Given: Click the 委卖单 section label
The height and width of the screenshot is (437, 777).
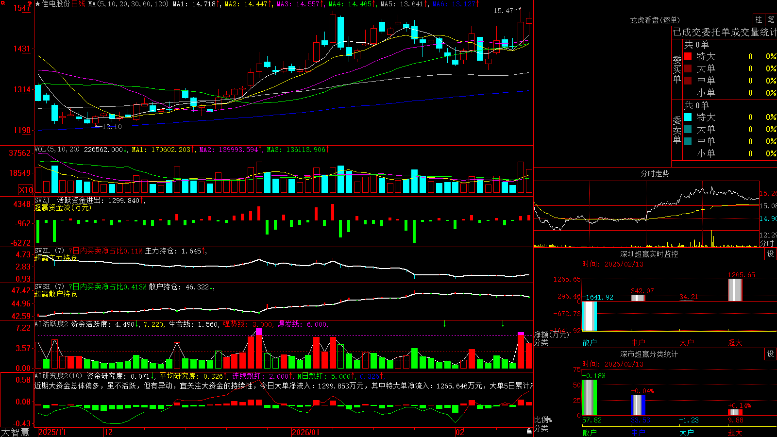Looking at the screenshot, I should click(x=677, y=130).
